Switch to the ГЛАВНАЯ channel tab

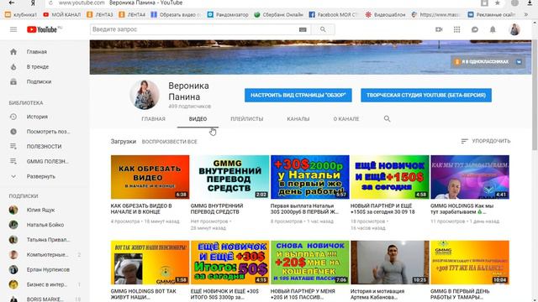(x=153, y=119)
